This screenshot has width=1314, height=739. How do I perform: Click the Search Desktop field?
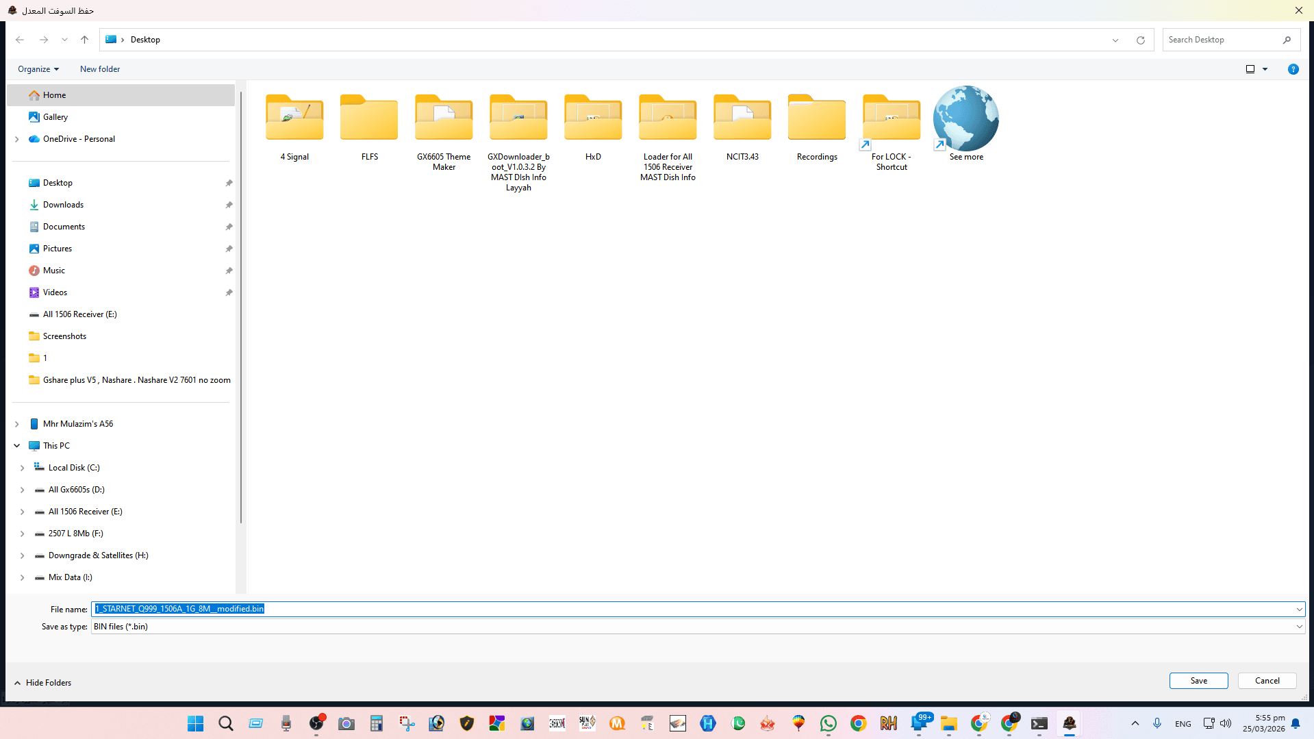coord(1222,40)
